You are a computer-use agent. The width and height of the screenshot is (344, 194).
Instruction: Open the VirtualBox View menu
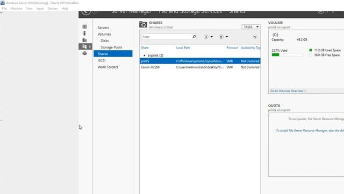pos(29,9)
